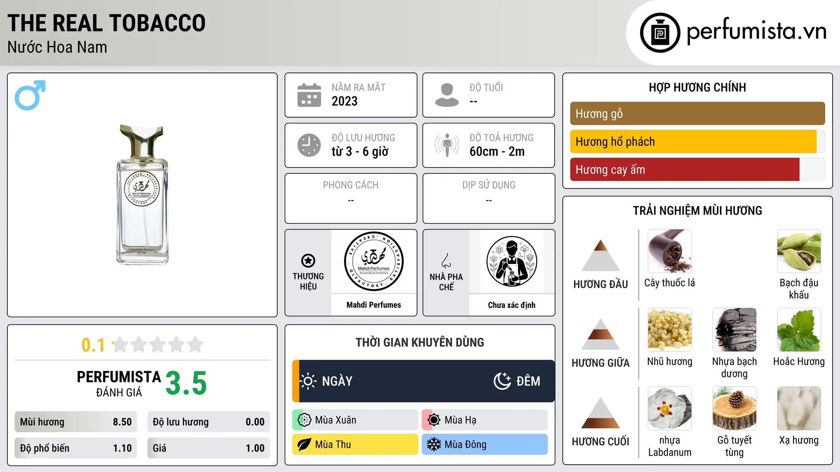Click the Chưa xác định perfumer label
840x472 pixels.
click(511, 305)
